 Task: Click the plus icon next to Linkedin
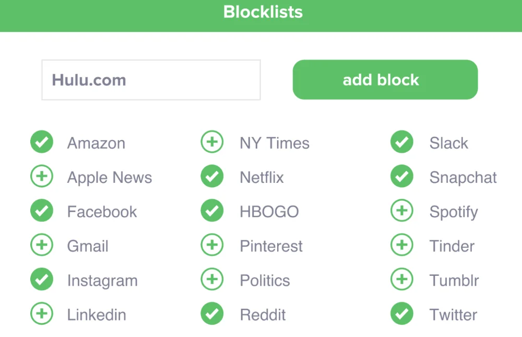tap(42, 314)
